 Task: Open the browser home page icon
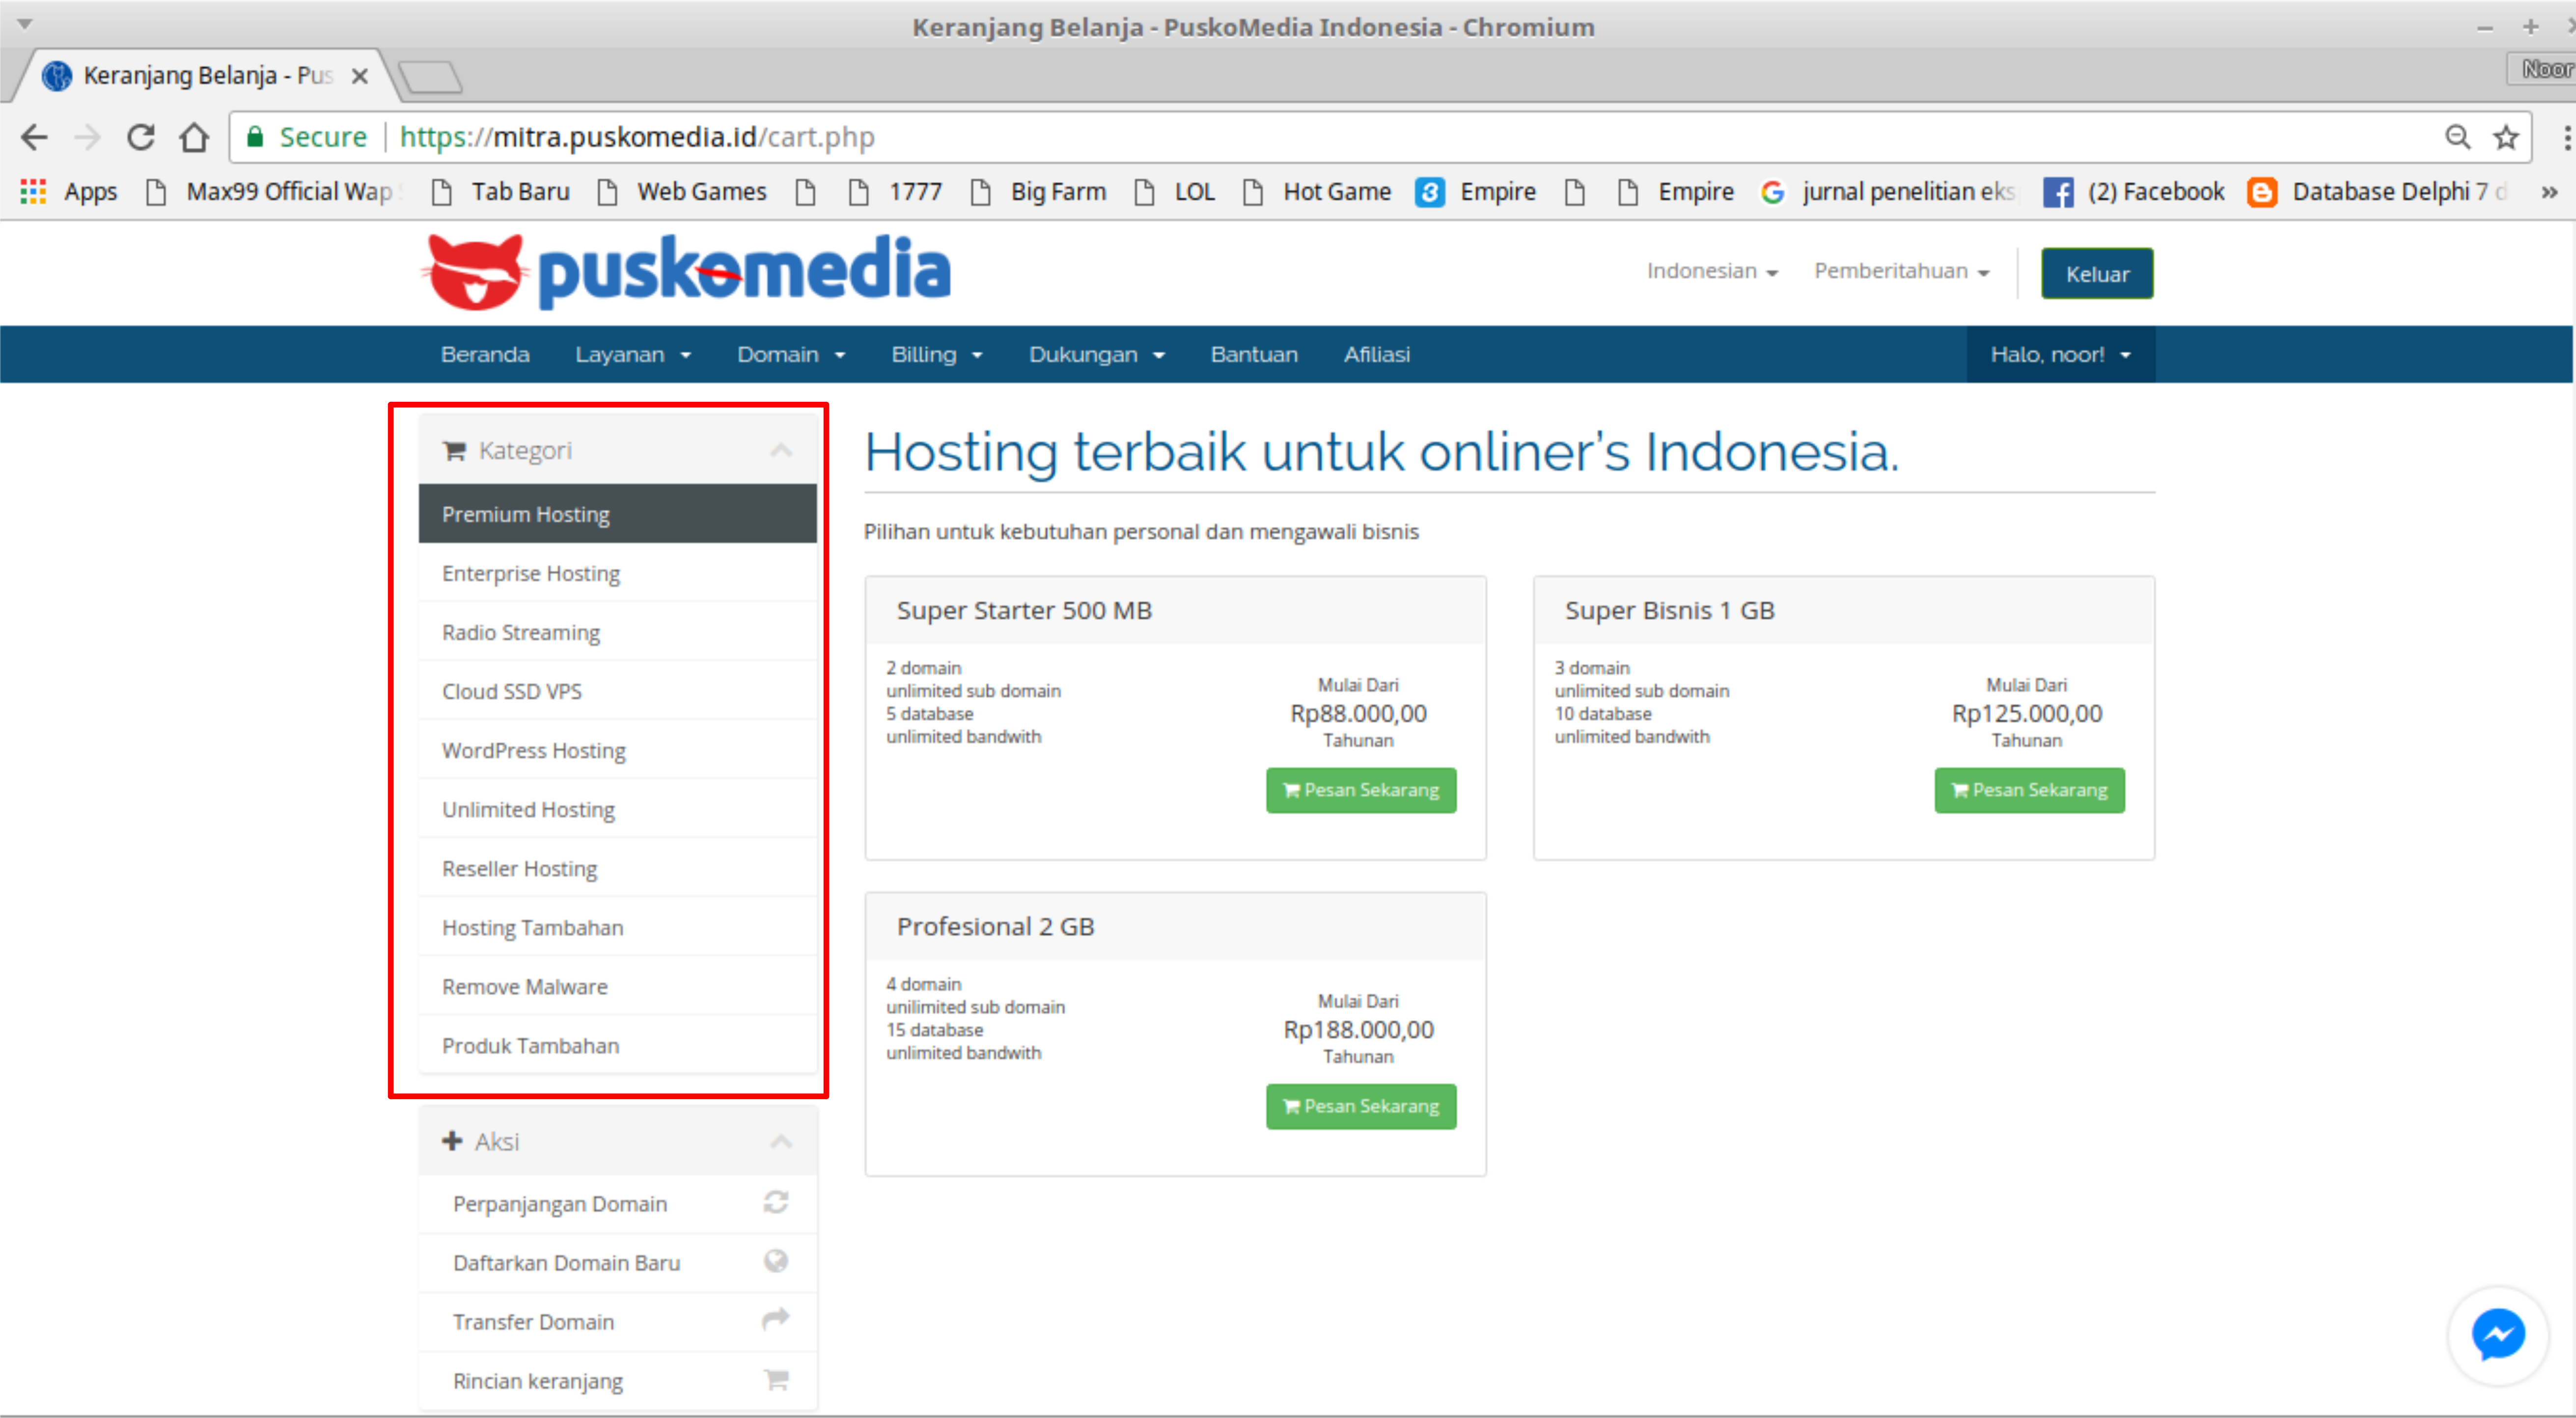click(194, 137)
